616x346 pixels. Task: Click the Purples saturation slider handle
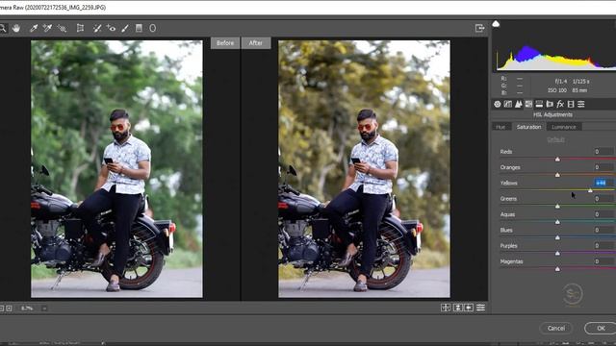pyautogui.click(x=557, y=254)
